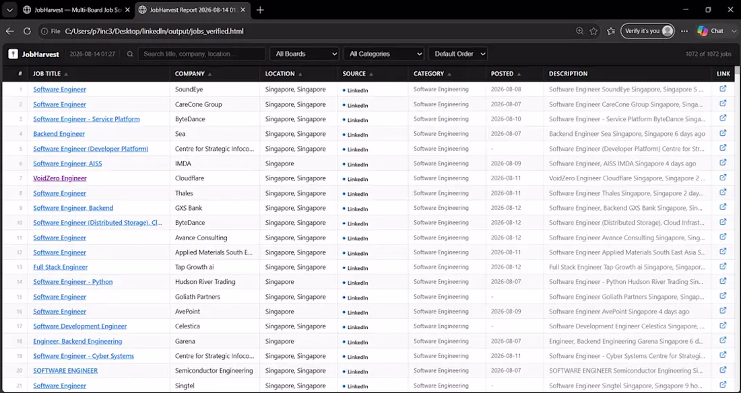Open external link icon for IMDA row
Image resolution: width=741 pixels, height=393 pixels.
click(x=723, y=163)
